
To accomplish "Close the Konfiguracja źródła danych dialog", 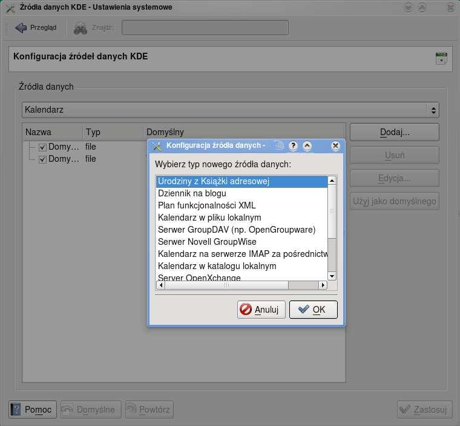I will click(x=335, y=145).
